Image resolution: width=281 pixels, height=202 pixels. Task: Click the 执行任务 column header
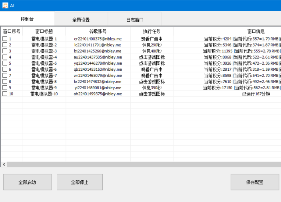click(x=152, y=31)
